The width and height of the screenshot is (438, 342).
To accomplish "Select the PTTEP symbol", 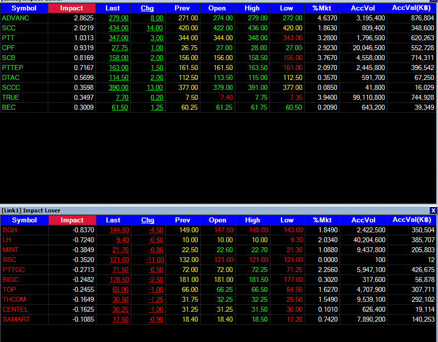I will (12, 68).
